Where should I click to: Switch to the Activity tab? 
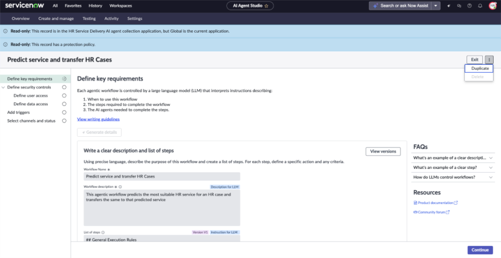point(111,19)
